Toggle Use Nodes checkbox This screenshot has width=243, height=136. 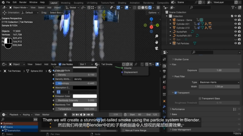pyautogui.click(x=60, y=64)
